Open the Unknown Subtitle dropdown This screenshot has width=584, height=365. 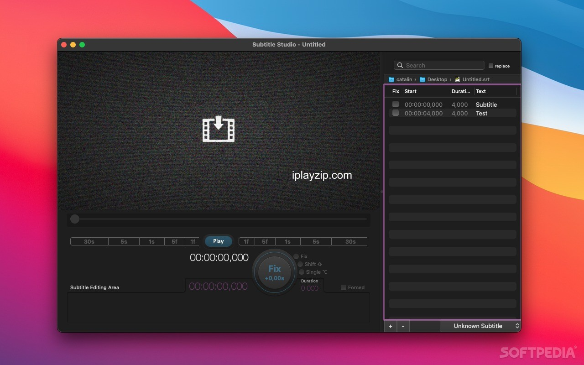coord(480,326)
